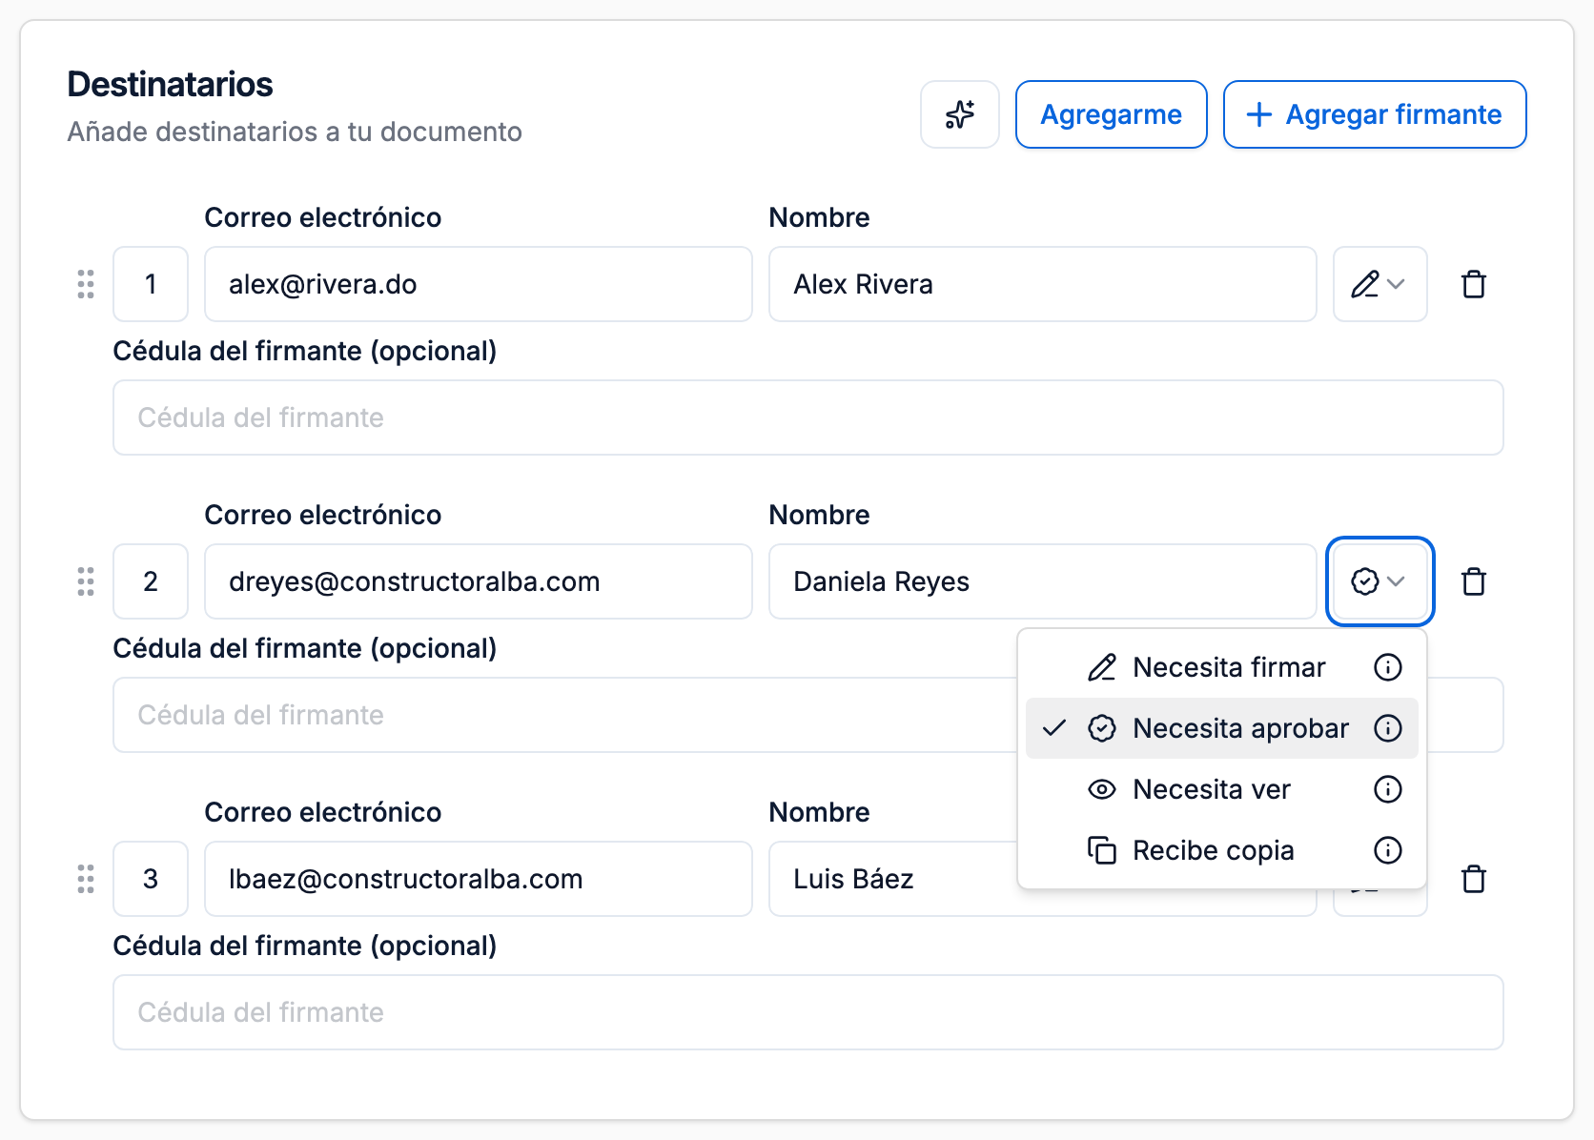
Task: Click signing order number 2 field
Action: [151, 581]
